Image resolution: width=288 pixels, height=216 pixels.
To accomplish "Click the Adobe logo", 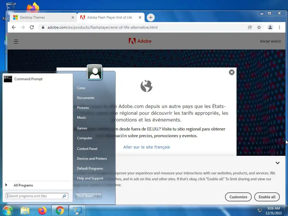I will pos(140,41).
